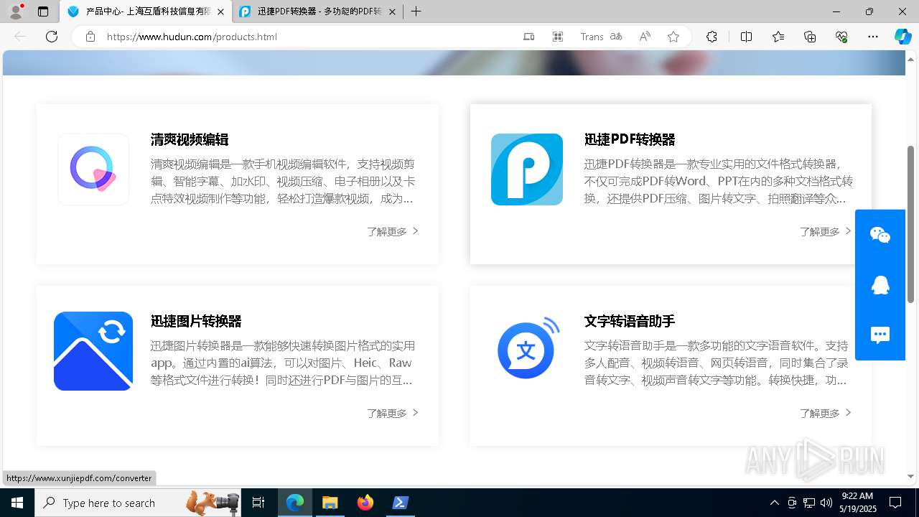
Task: Open the 迅捷PDF转换器 title
Action: 630,139
